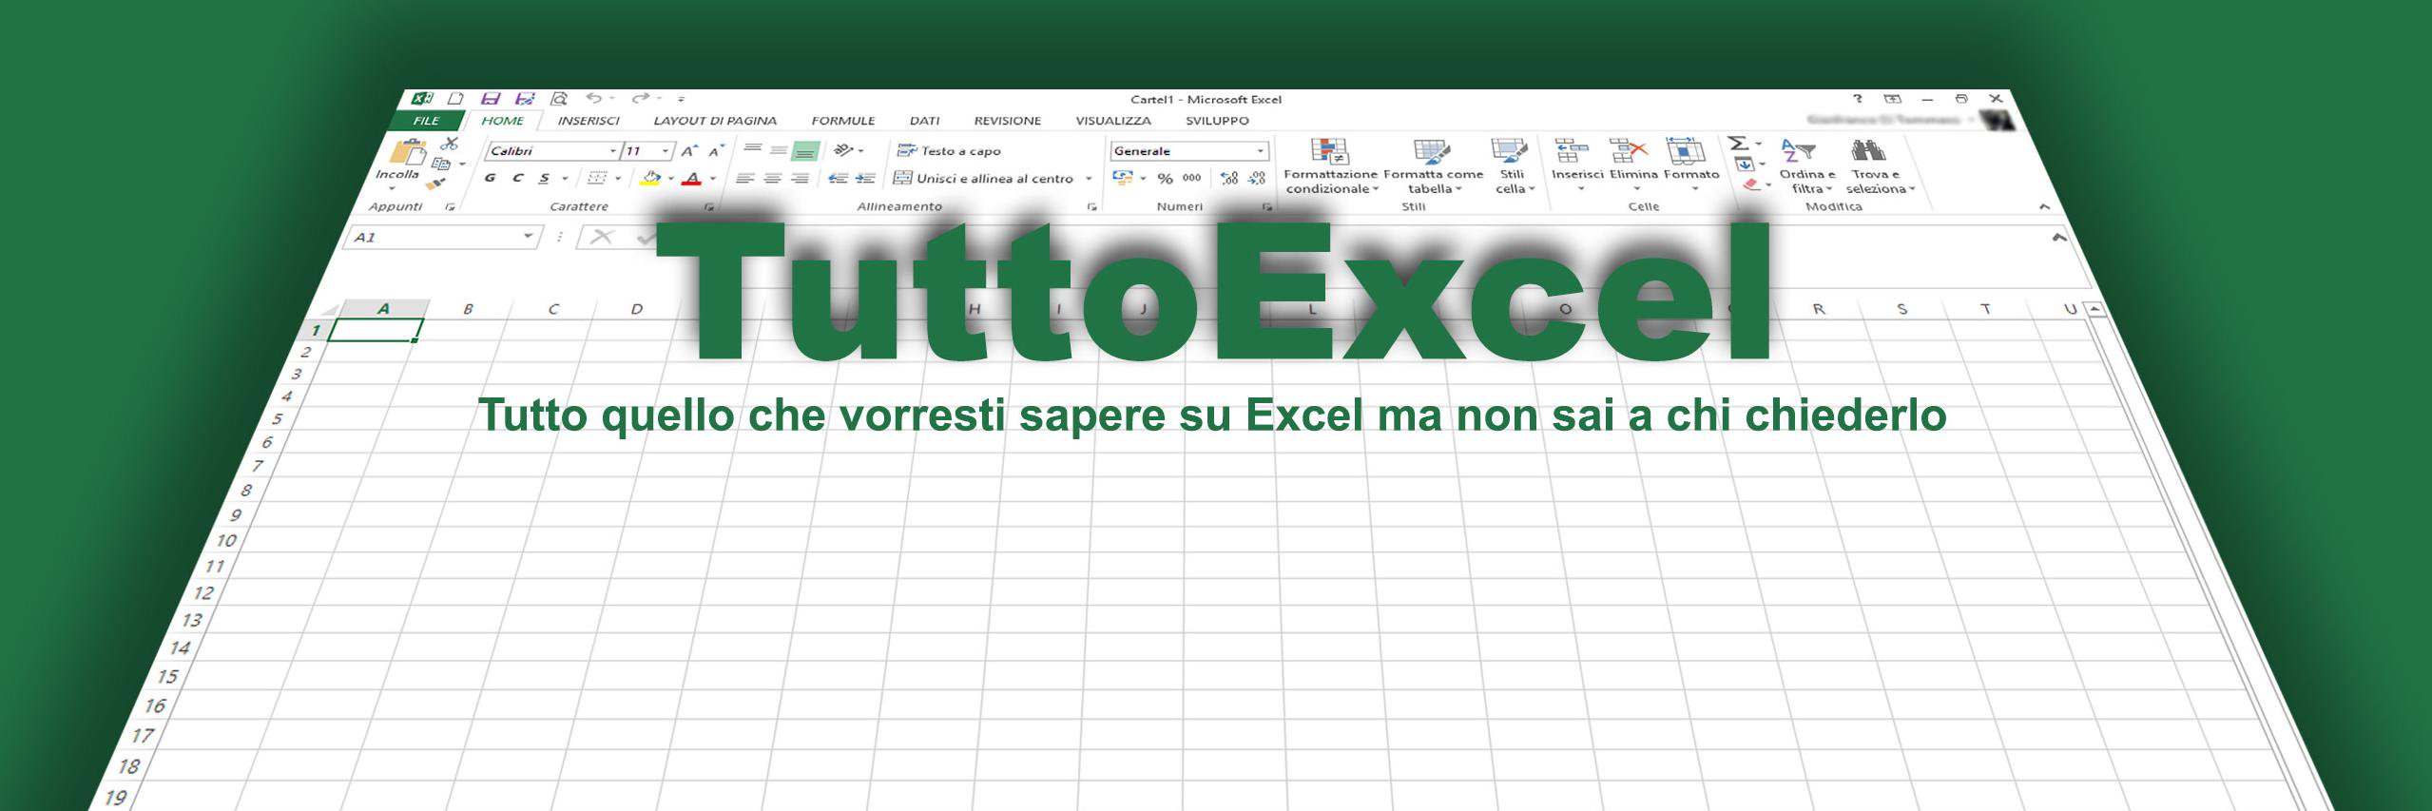Toggle center text alignment
2432x811 pixels.
pyautogui.click(x=773, y=178)
